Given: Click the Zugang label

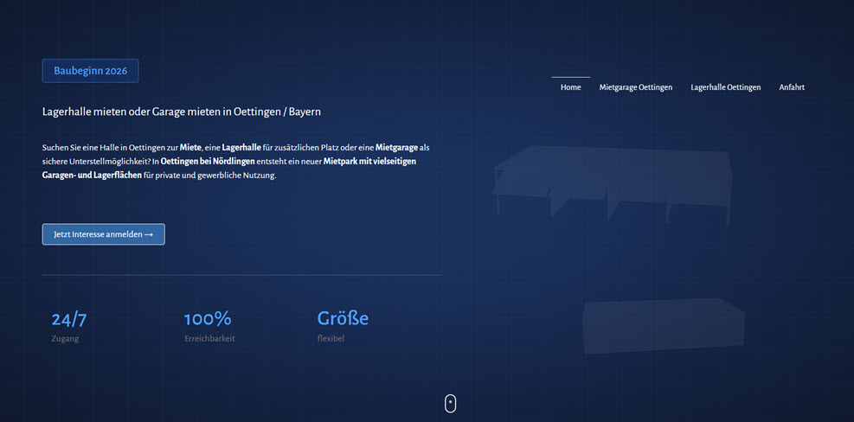Looking at the screenshot, I should coord(65,339).
